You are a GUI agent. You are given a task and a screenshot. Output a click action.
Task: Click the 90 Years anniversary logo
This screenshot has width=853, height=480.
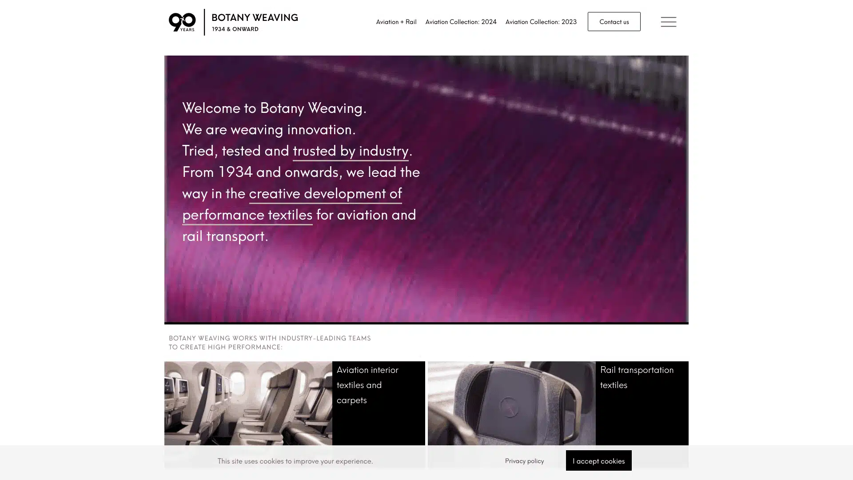click(x=182, y=22)
